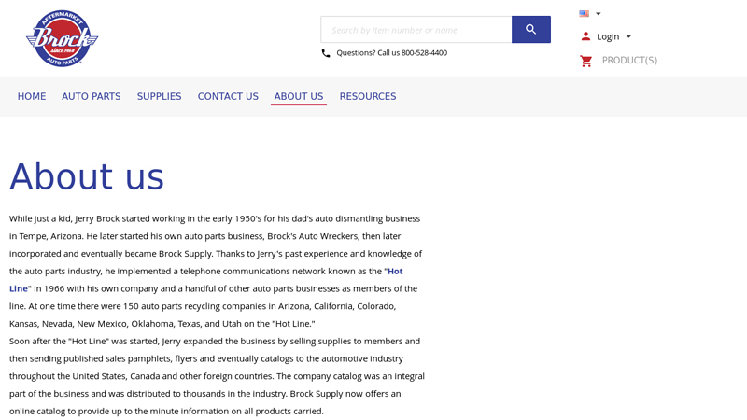
Task: Expand the Login dropdown arrow
Action: coord(628,36)
